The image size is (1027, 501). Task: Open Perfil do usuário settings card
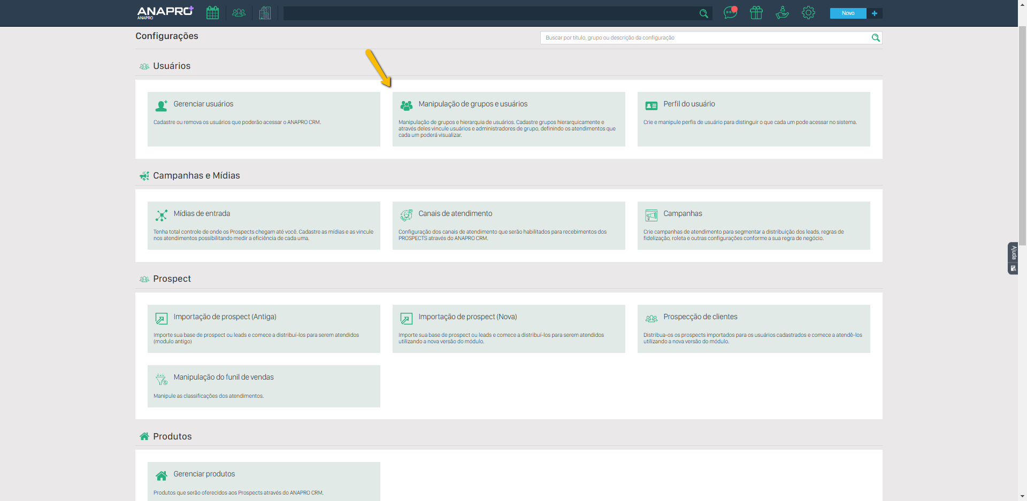753,119
